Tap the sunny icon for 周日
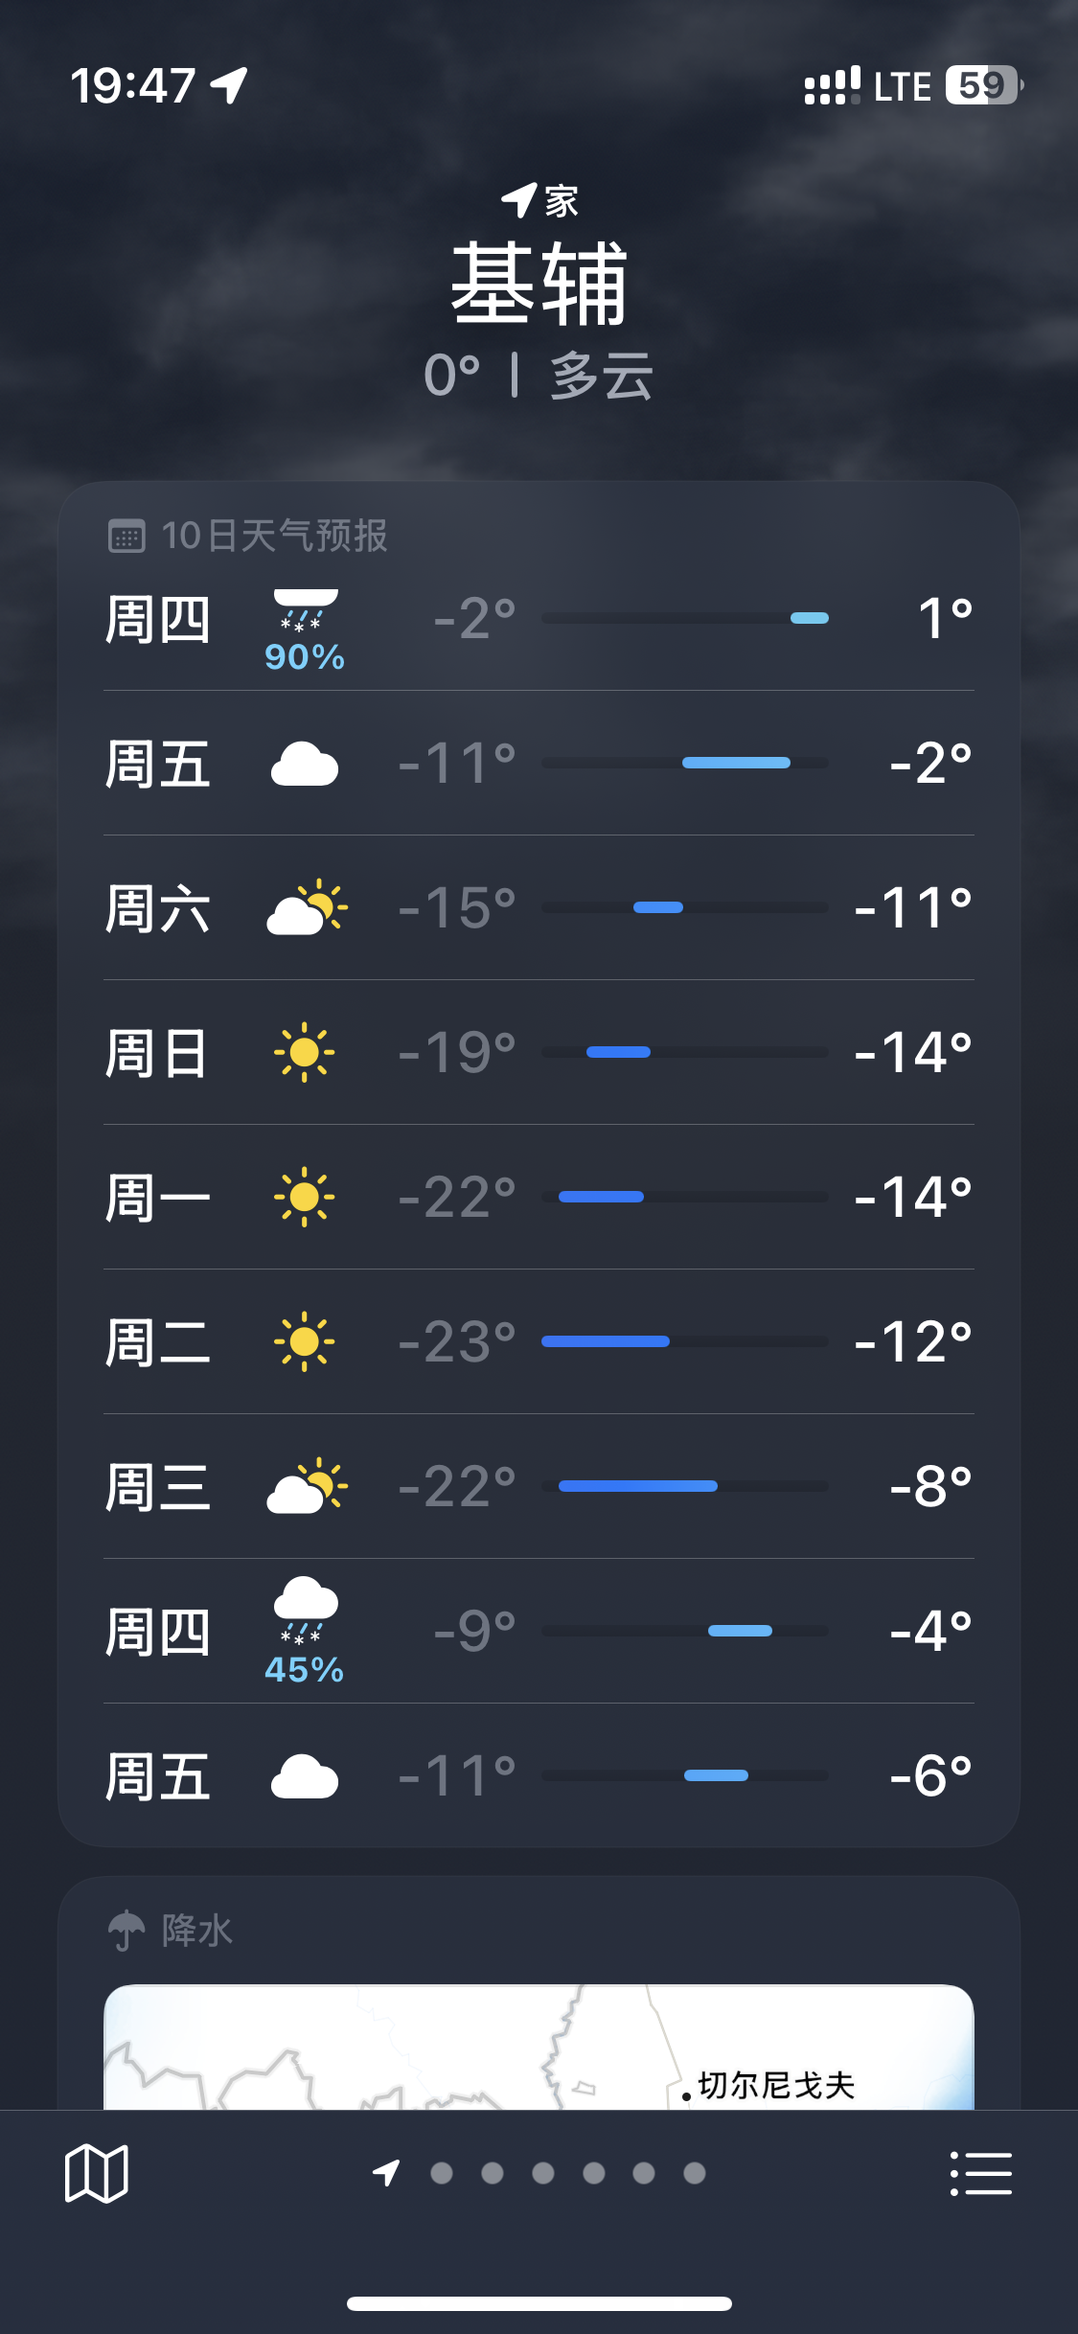1078x2334 pixels. pos(305,1052)
